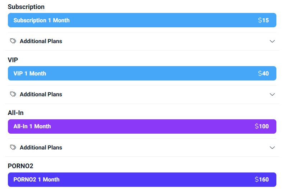This screenshot has width=285, height=189.
Task: Click the tag icon under Subscription plan
Action: (13, 41)
